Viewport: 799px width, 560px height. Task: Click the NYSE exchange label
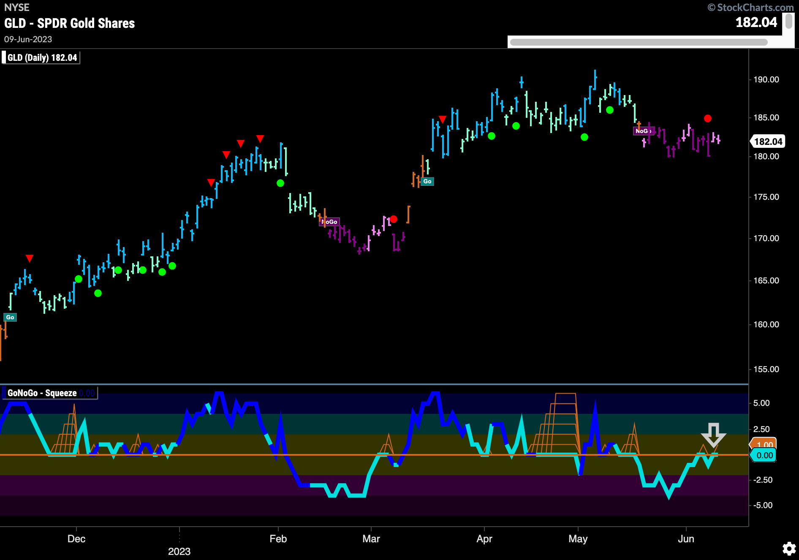(x=17, y=8)
